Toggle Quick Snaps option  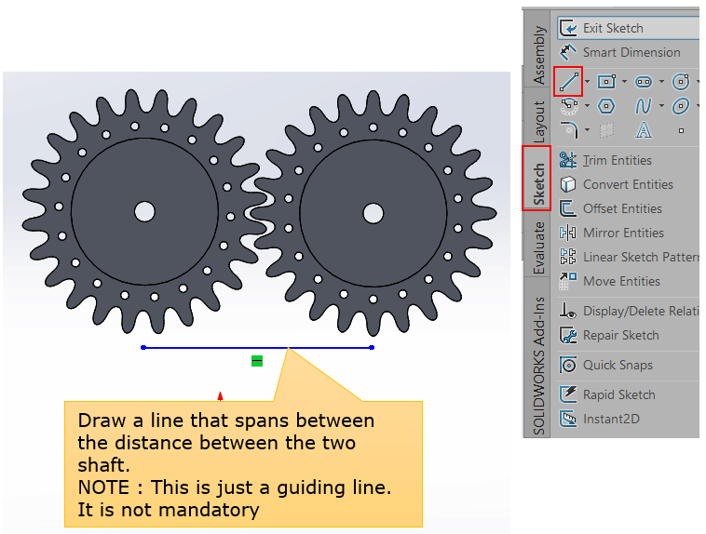click(x=617, y=365)
